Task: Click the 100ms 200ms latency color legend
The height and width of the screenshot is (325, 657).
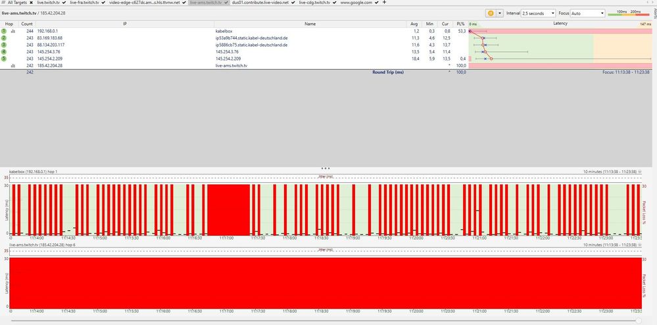Action: (x=629, y=13)
